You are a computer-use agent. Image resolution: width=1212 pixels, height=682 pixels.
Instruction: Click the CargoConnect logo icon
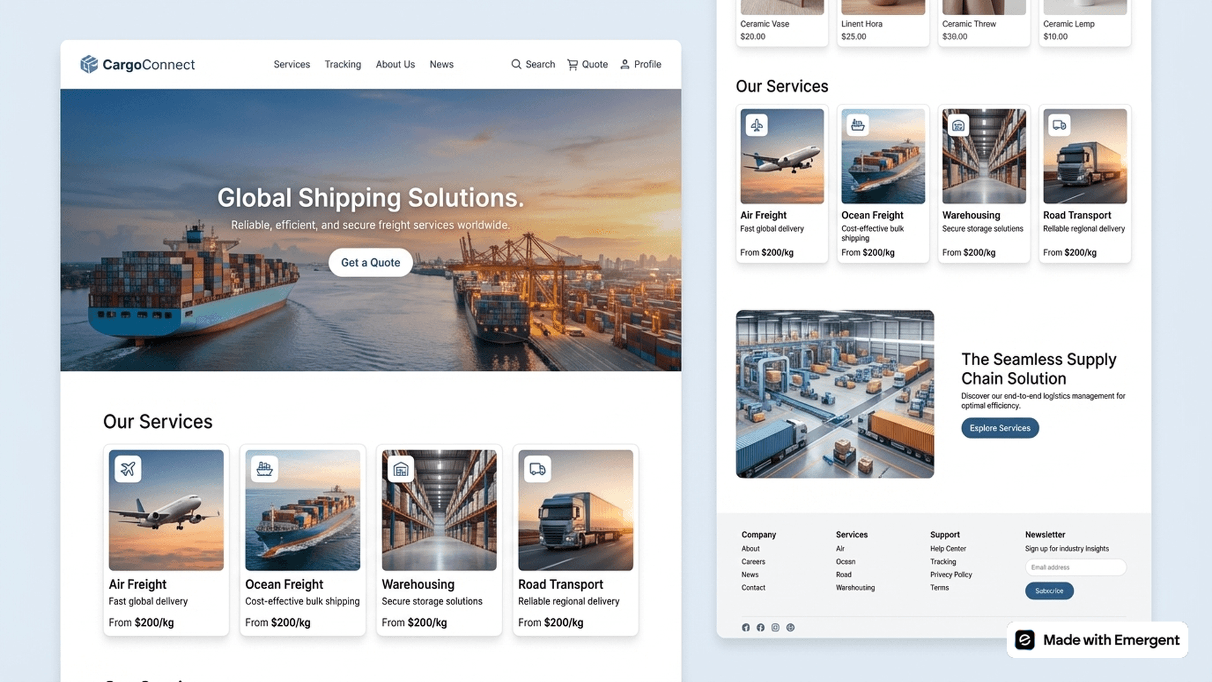point(88,64)
